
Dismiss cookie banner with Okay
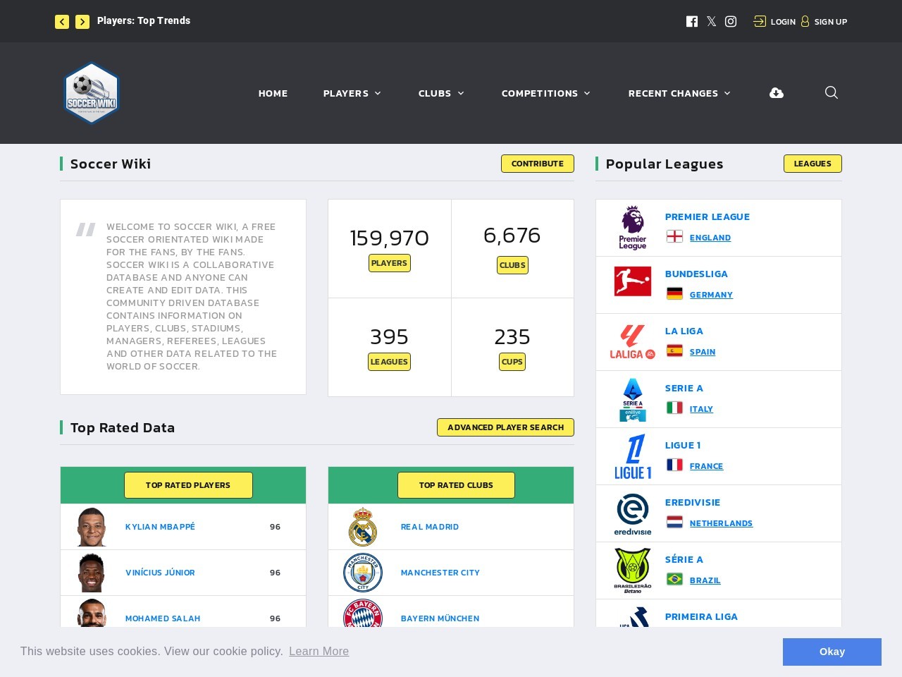tap(832, 652)
